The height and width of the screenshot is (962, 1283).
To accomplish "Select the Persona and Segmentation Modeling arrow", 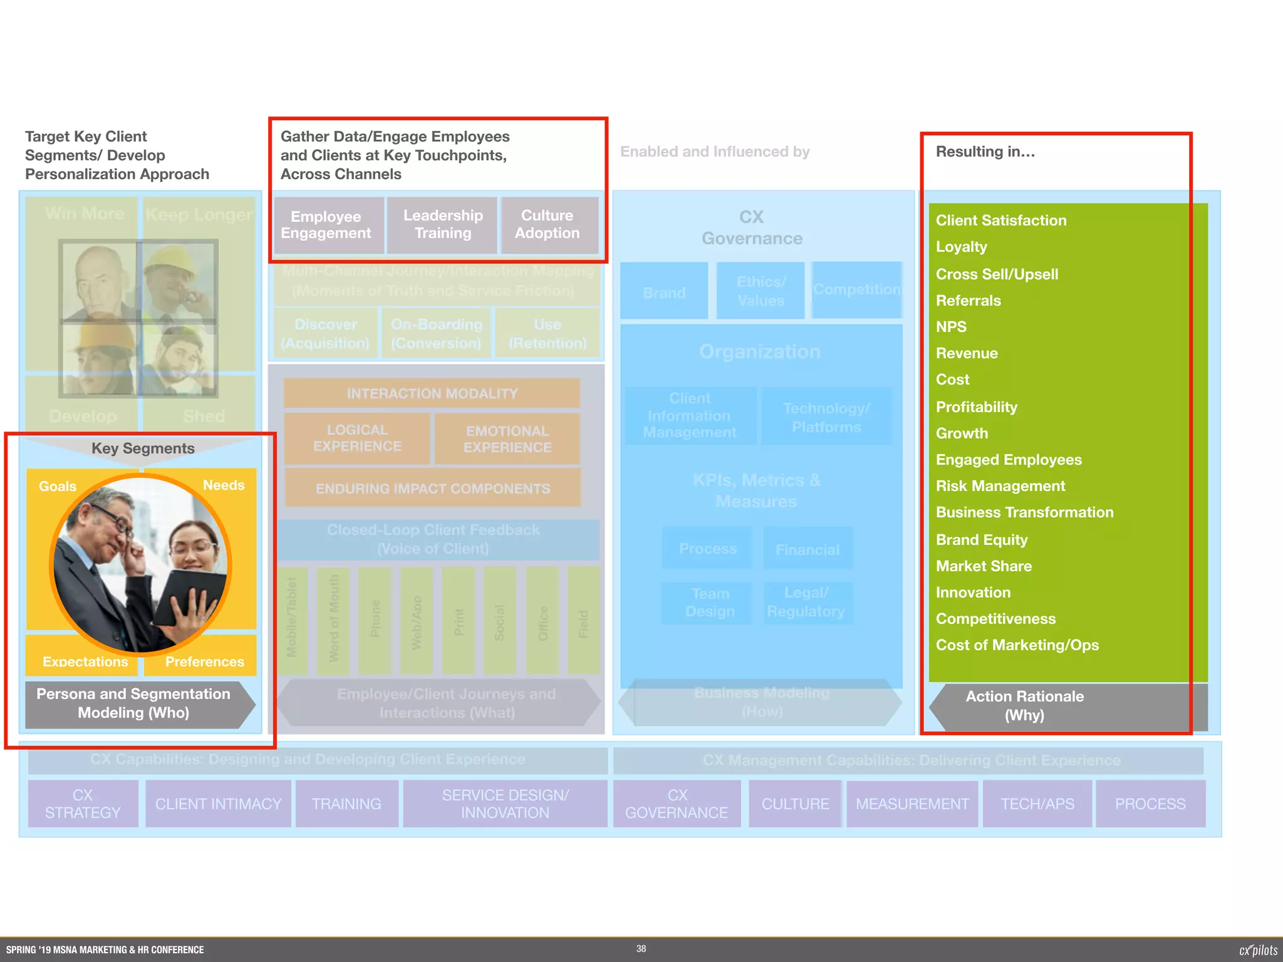I will pos(133,704).
